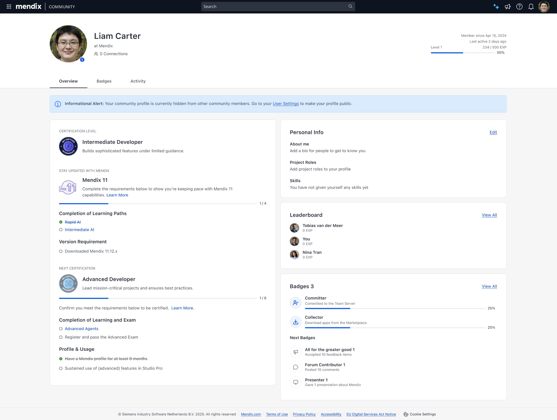The width and height of the screenshot is (557, 420).
Task: Click the Level 1 EXP progress bar
Action: click(463, 53)
